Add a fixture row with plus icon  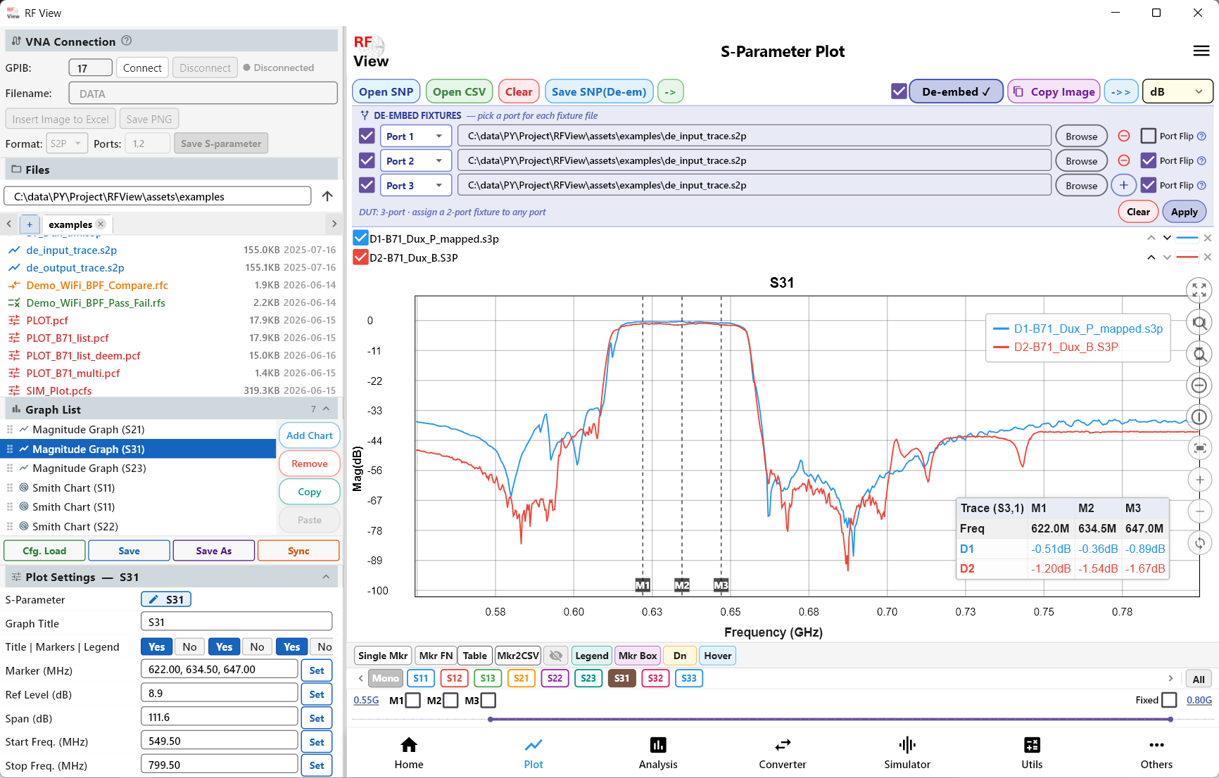(1124, 185)
